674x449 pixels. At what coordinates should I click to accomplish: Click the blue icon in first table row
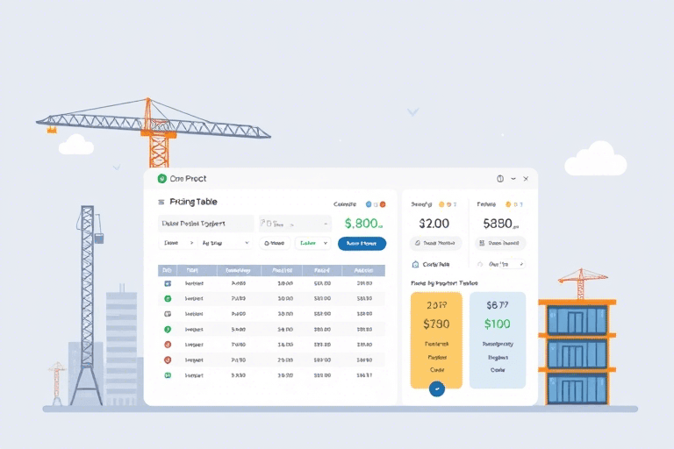tap(168, 283)
